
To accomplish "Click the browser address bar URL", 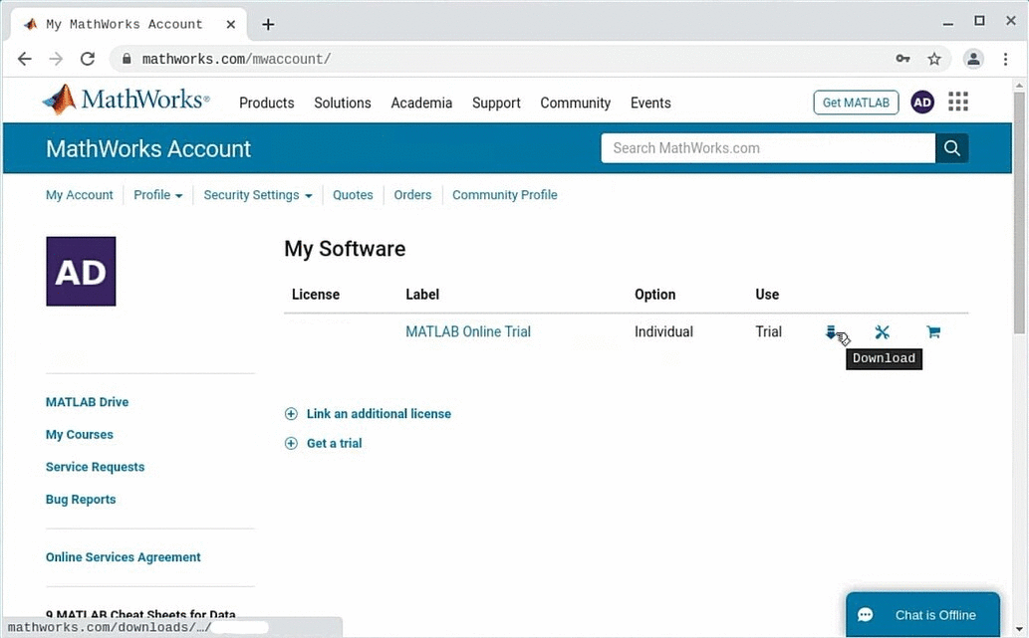I will (236, 59).
